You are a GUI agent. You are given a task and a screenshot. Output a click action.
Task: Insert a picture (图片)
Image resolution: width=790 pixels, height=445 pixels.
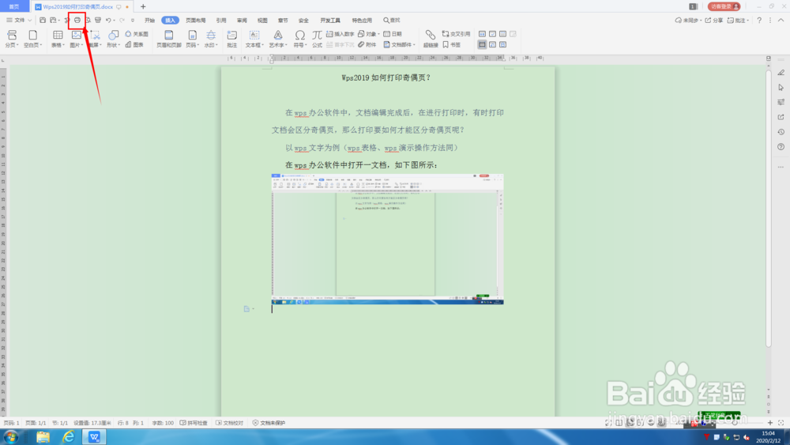tap(76, 39)
